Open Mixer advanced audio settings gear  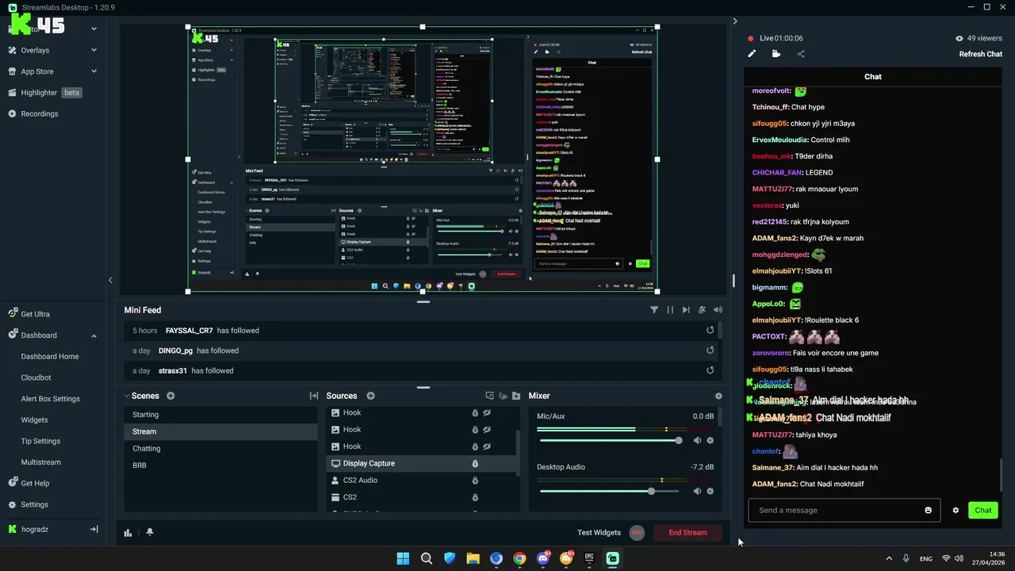tap(718, 396)
